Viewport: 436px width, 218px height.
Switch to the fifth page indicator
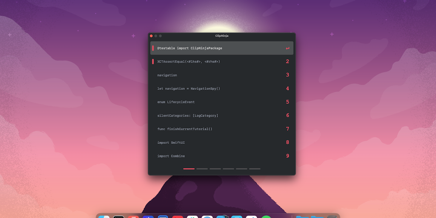click(x=242, y=169)
